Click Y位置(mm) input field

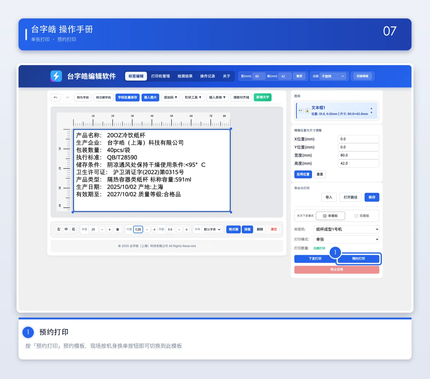[359, 147]
